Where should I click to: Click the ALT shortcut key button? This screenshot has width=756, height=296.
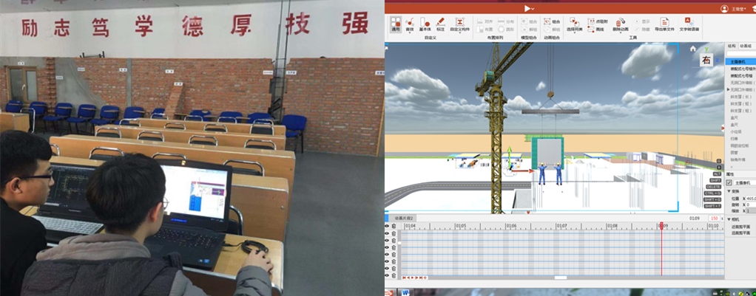coord(716,173)
